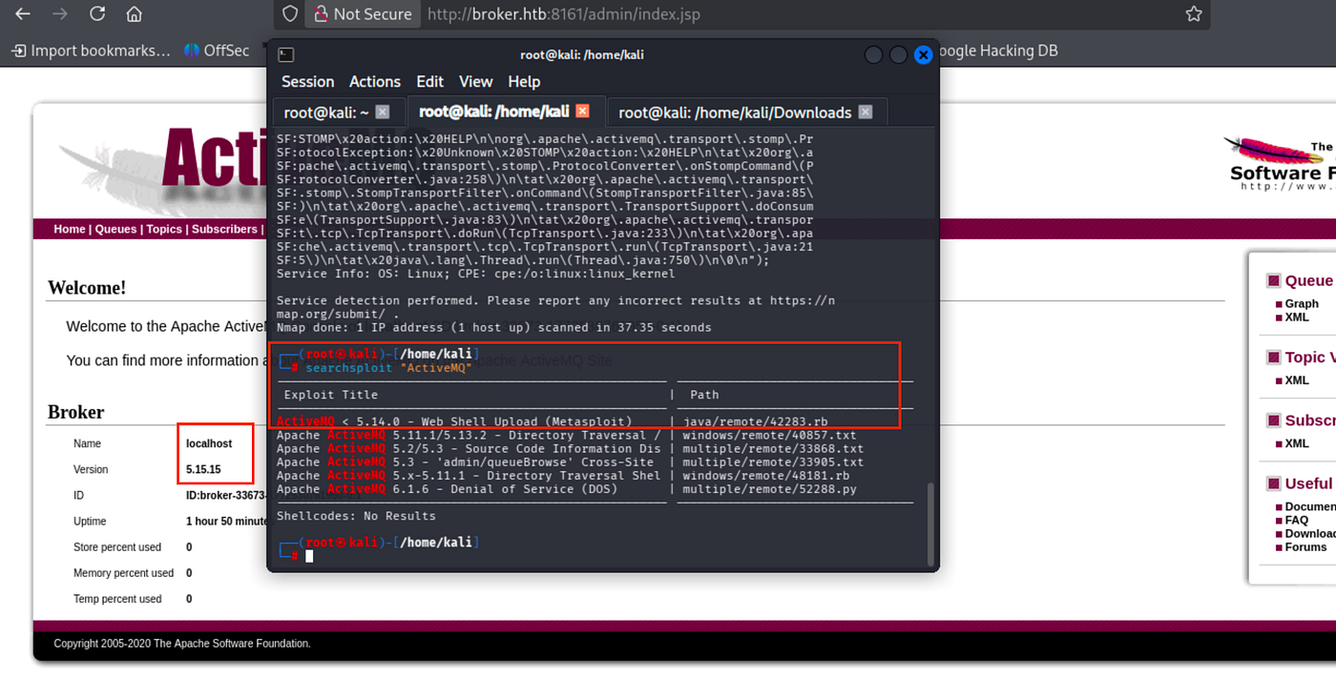Open the Forums link under Useful Links

pos(1305,546)
